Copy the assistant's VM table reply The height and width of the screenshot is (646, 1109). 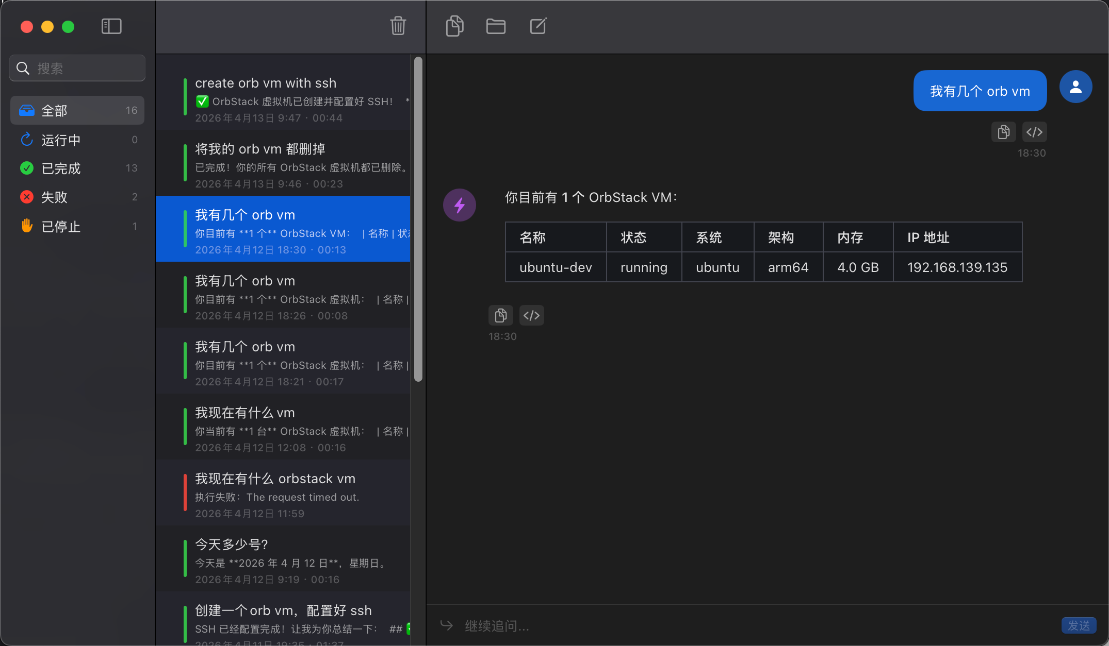click(x=501, y=315)
